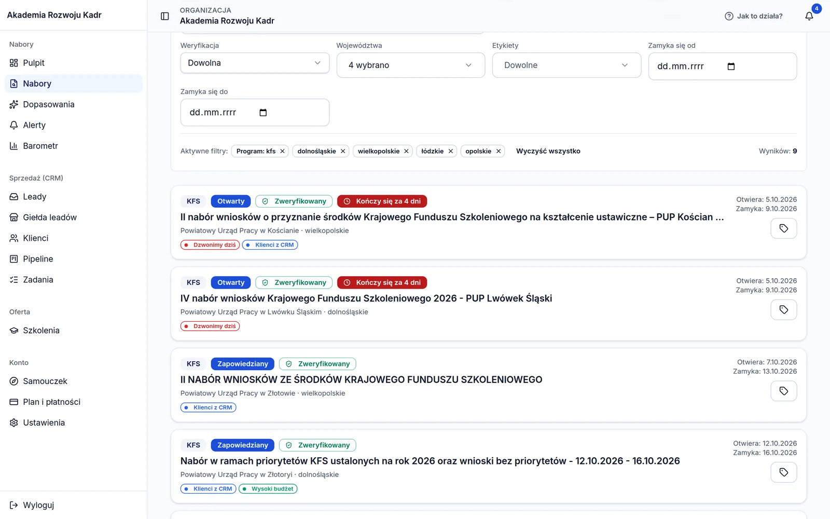Open Barometr in the sidebar
830x519 pixels.
point(74,146)
